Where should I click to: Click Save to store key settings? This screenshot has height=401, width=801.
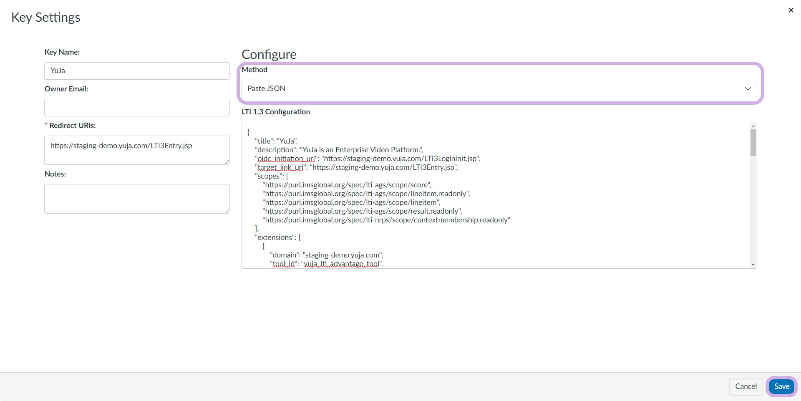(x=781, y=386)
